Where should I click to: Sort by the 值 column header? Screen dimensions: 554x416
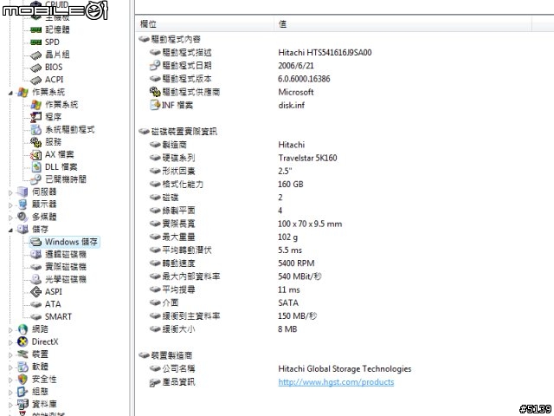click(403, 24)
